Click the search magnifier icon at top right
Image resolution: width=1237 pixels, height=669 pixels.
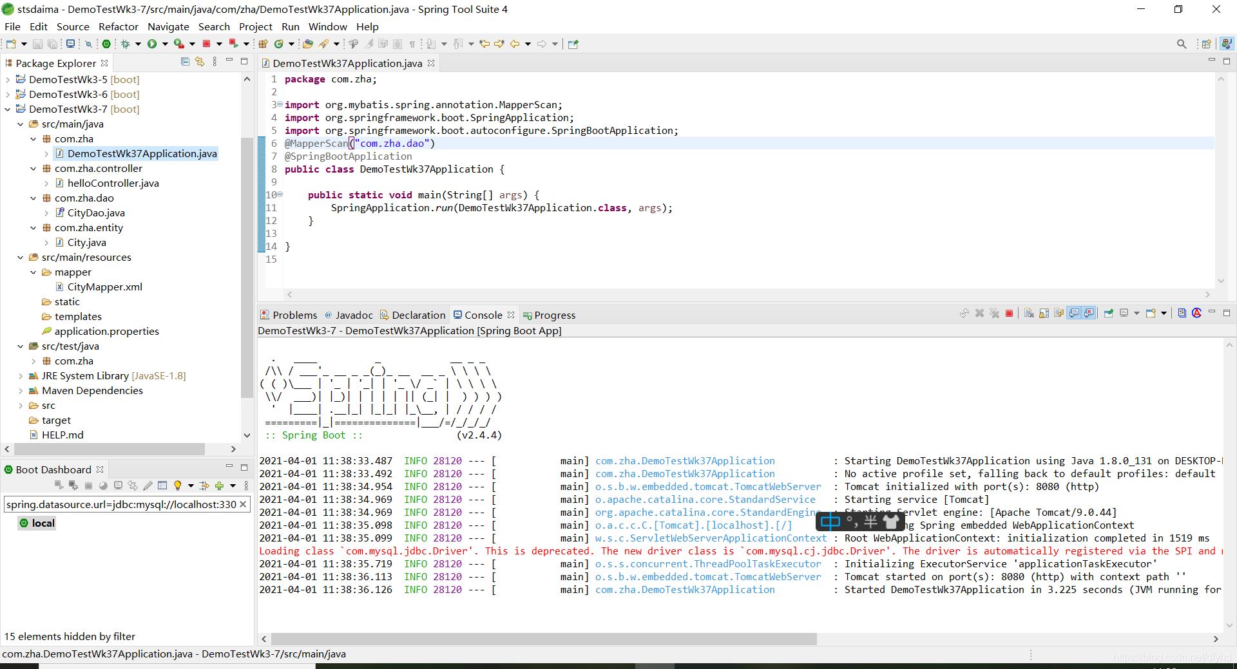(1181, 44)
